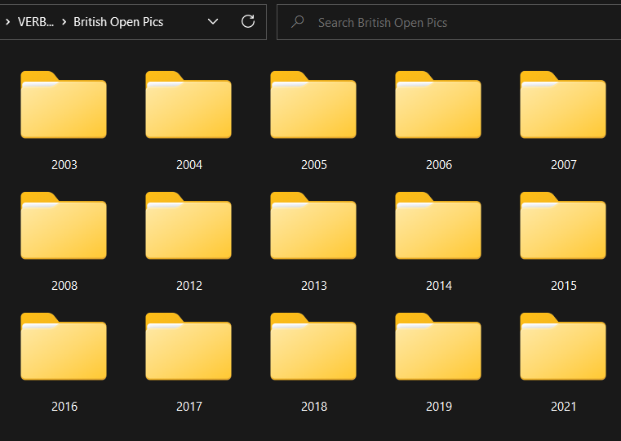Click the 2017 folder icon

point(189,346)
